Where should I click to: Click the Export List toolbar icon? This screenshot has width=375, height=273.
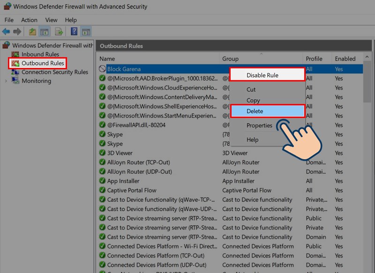point(59,31)
